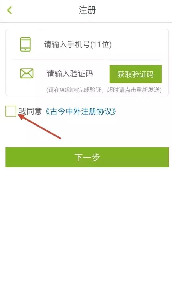The image size is (172, 292).
Task: Click the 90秒 verification hint text
Action: [x=104, y=90]
